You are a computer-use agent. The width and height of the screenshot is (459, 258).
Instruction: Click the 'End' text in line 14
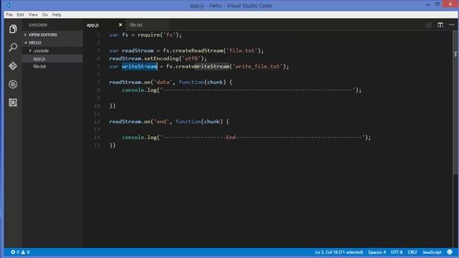[x=231, y=137]
